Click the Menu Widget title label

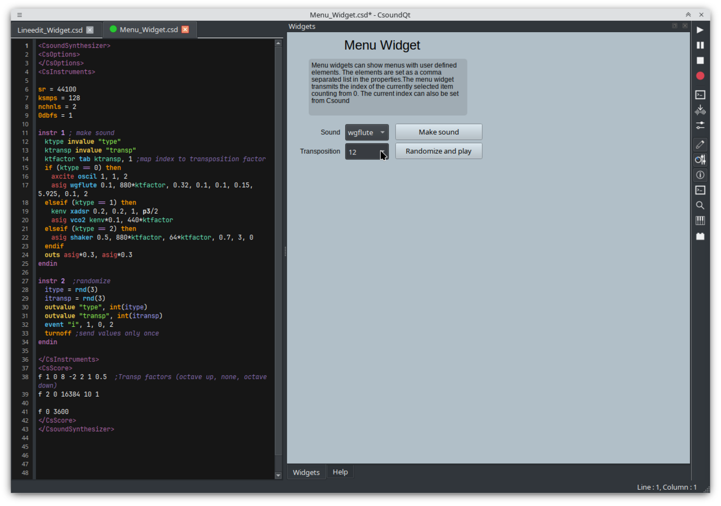(382, 45)
